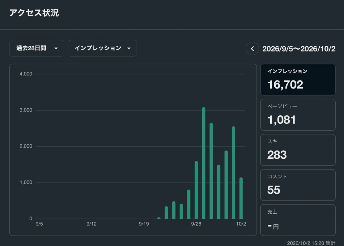Click the 9/5 x-axis date label
Image resolution: width=344 pixels, height=246 pixels.
(x=39, y=224)
